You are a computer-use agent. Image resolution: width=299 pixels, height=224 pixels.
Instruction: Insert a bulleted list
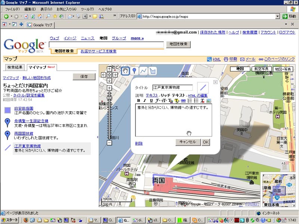[x=196, y=100]
